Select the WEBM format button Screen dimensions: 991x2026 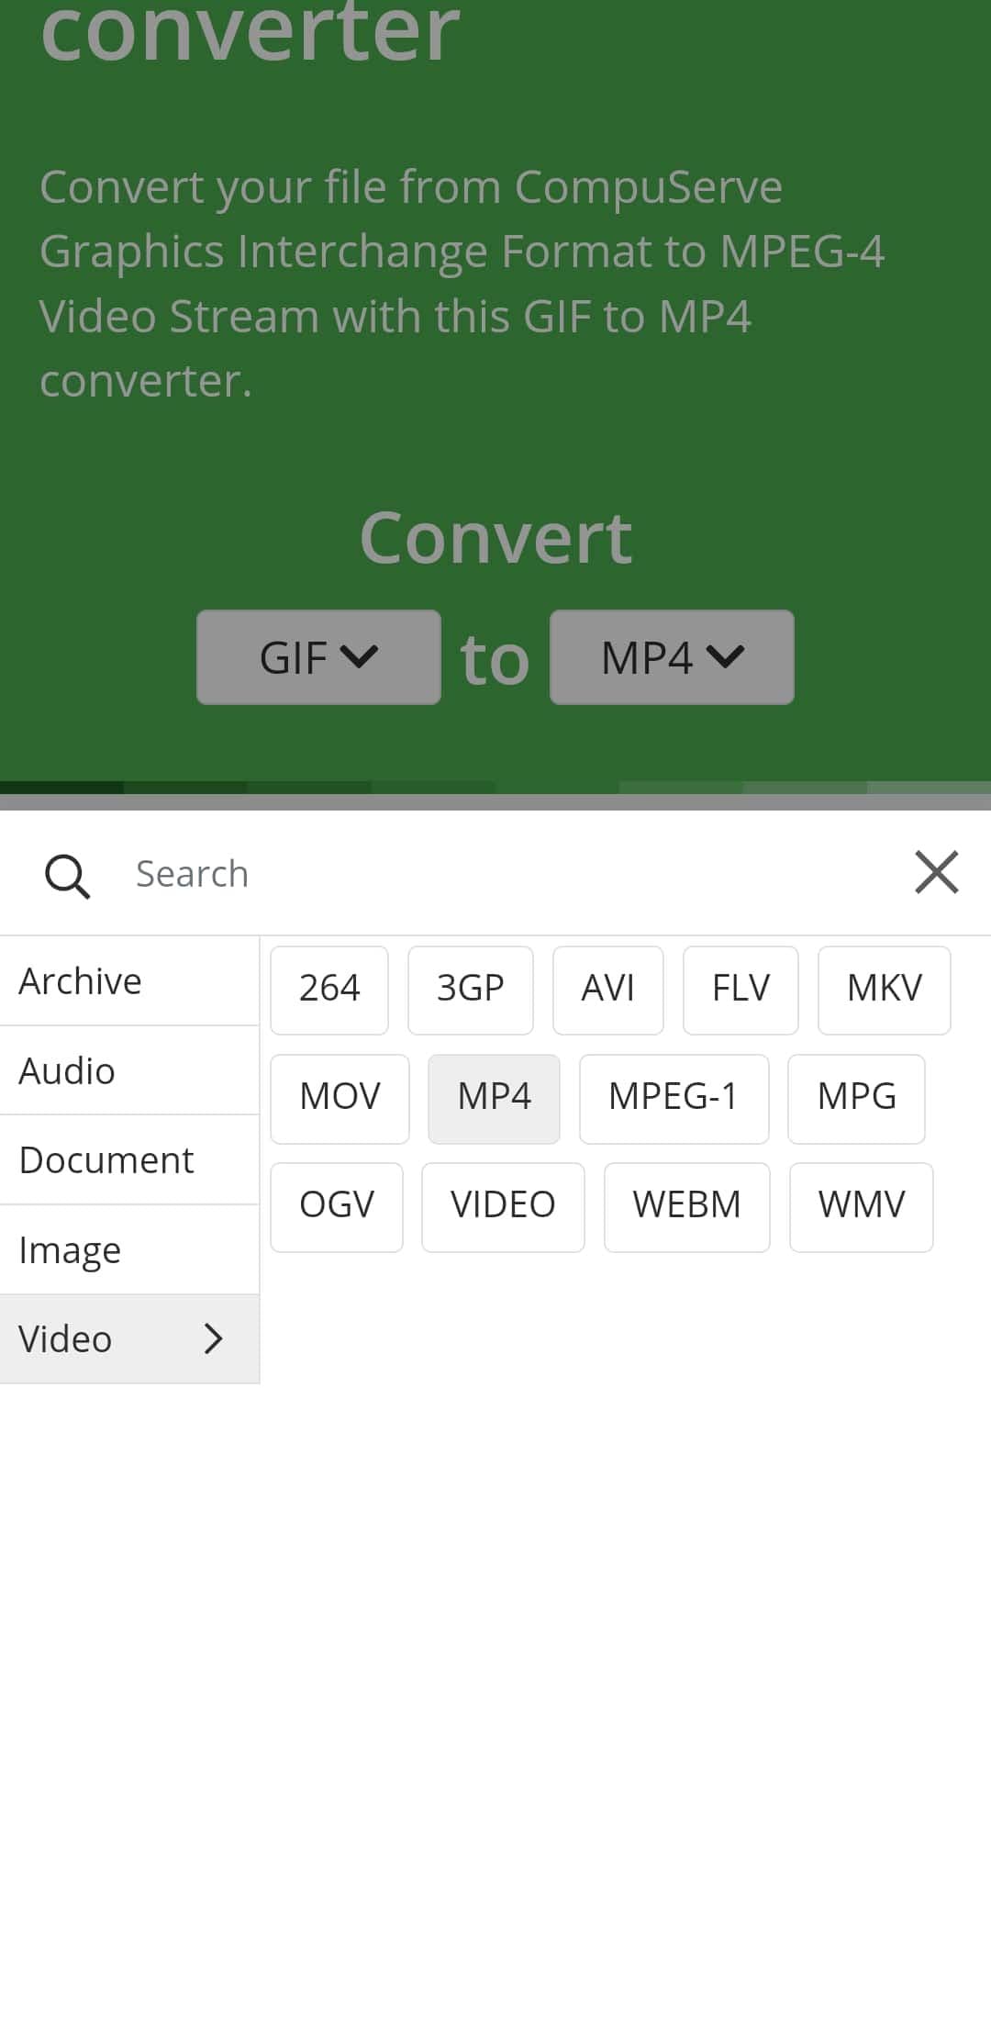686,1206
